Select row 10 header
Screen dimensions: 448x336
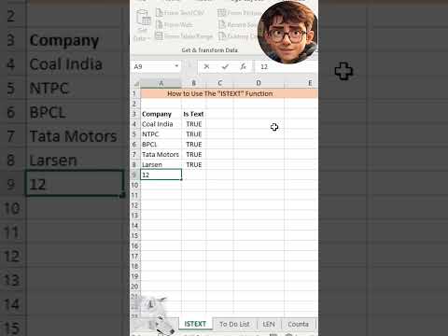tap(135, 185)
